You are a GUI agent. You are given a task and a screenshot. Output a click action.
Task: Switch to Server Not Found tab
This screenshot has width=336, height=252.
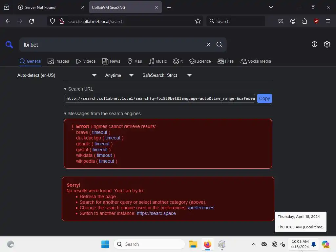[51, 7]
